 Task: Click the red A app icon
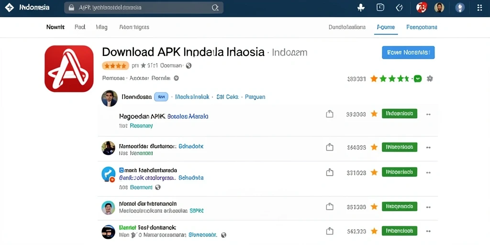pyautogui.click(x=69, y=69)
